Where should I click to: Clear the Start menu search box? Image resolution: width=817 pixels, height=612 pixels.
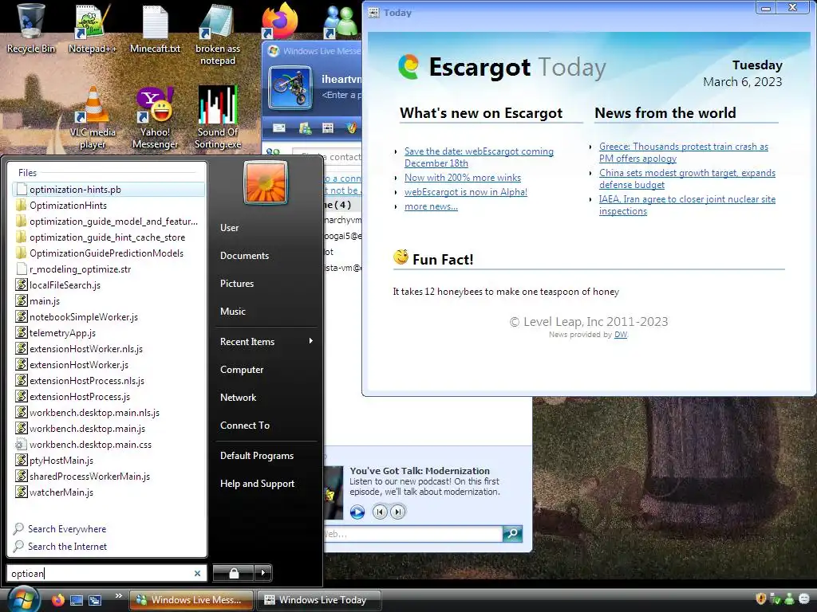click(198, 573)
